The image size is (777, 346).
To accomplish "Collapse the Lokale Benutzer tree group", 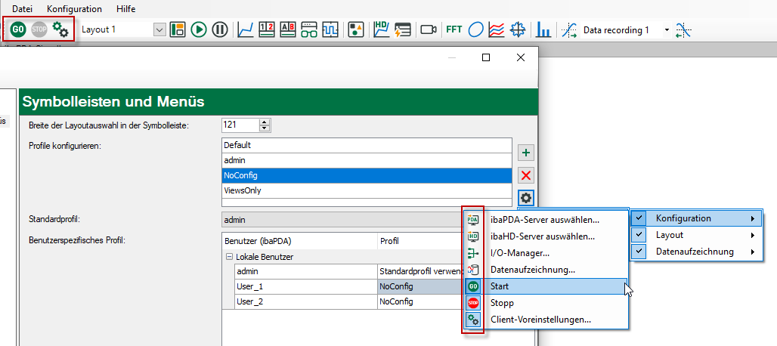I will [229, 257].
